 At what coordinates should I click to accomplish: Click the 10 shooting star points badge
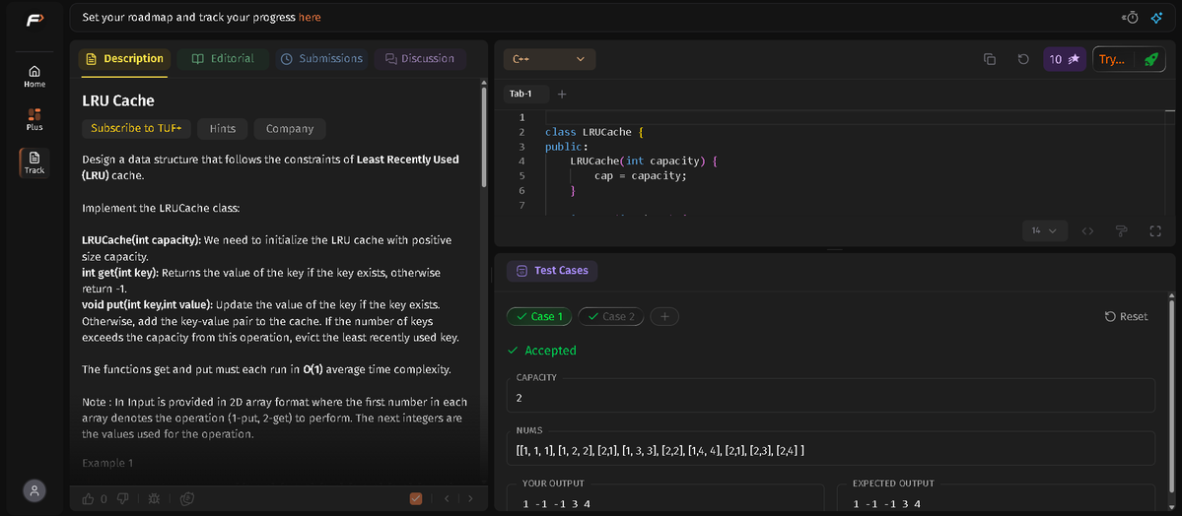coord(1065,59)
